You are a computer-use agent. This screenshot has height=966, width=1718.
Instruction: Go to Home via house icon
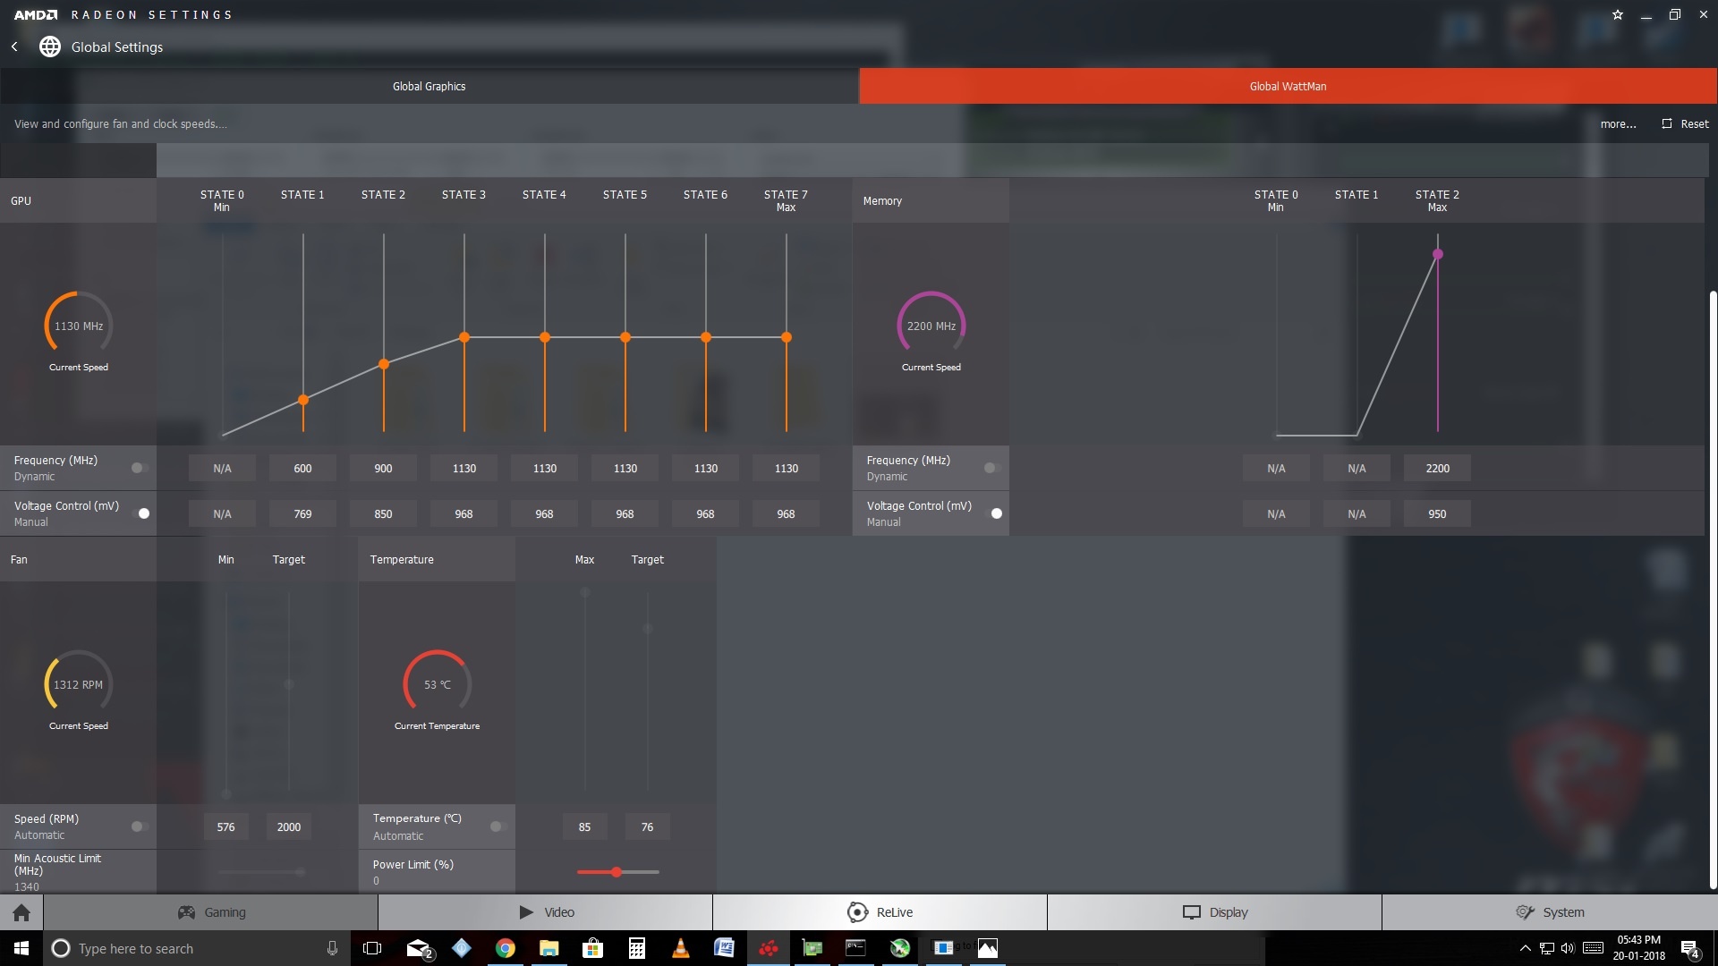click(x=21, y=912)
